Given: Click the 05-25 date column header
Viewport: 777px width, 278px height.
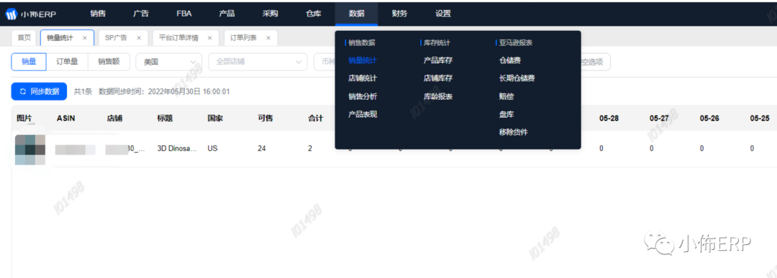Looking at the screenshot, I should [760, 119].
